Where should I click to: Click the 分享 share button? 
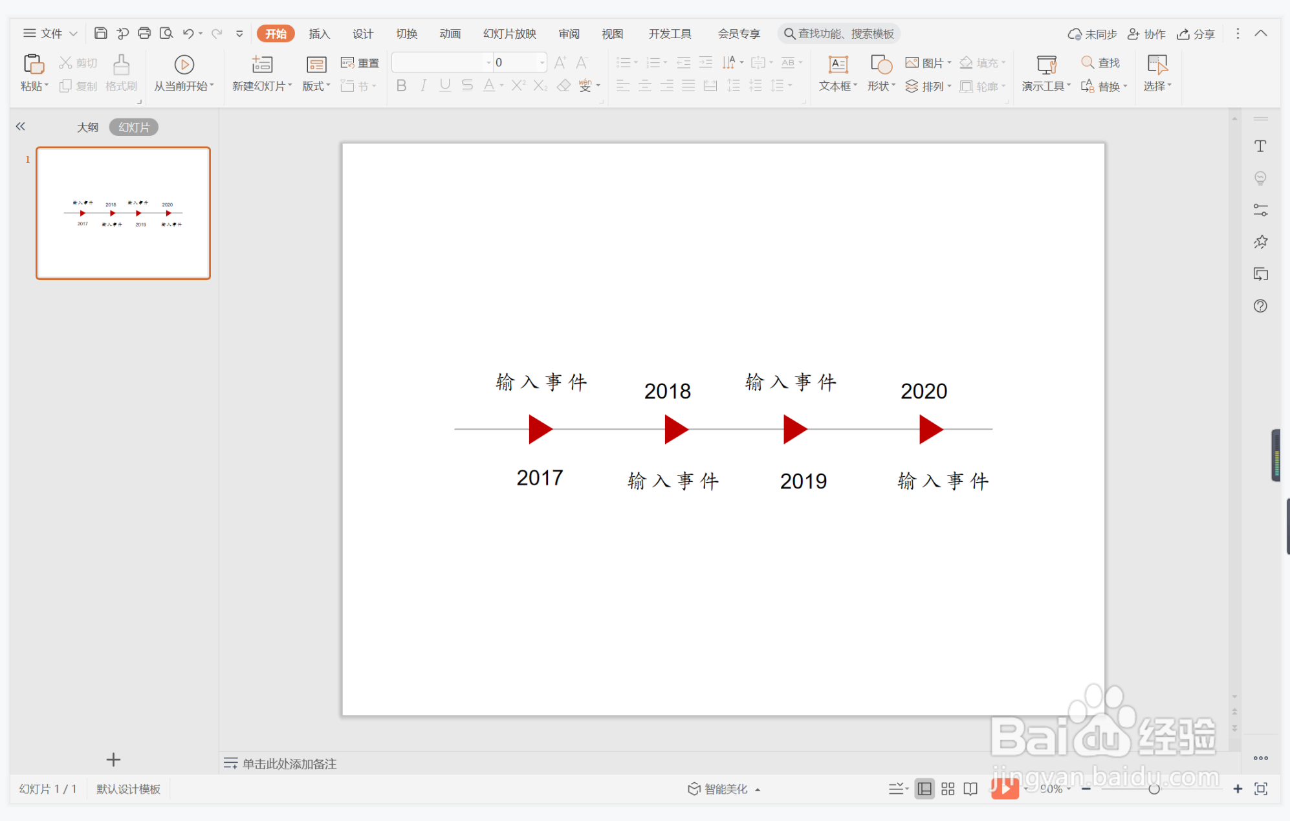[x=1196, y=34]
